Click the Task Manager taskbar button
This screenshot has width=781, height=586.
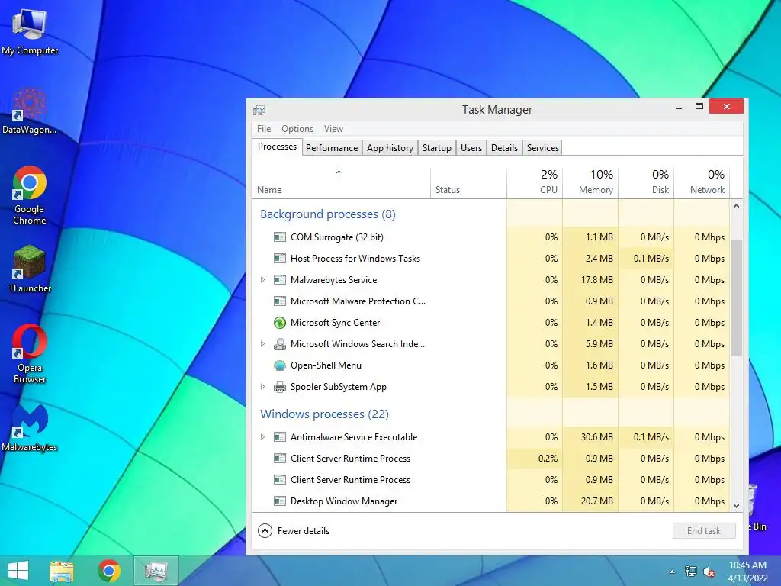point(156,571)
